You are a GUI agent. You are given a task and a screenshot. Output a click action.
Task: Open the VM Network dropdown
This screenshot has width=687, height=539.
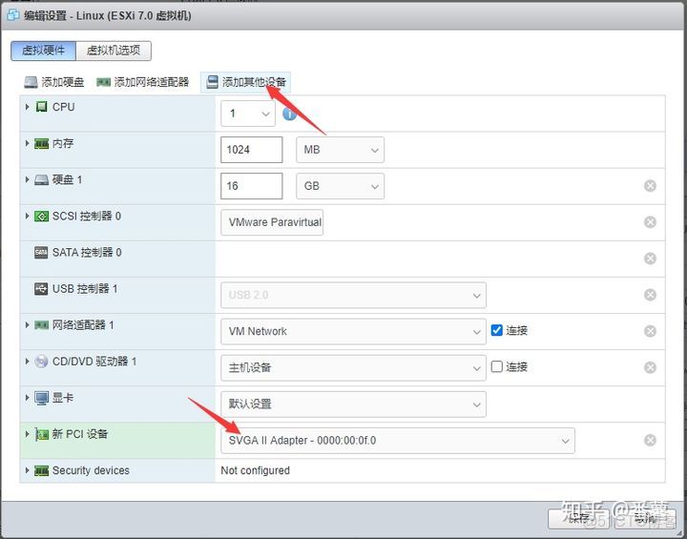click(x=353, y=331)
